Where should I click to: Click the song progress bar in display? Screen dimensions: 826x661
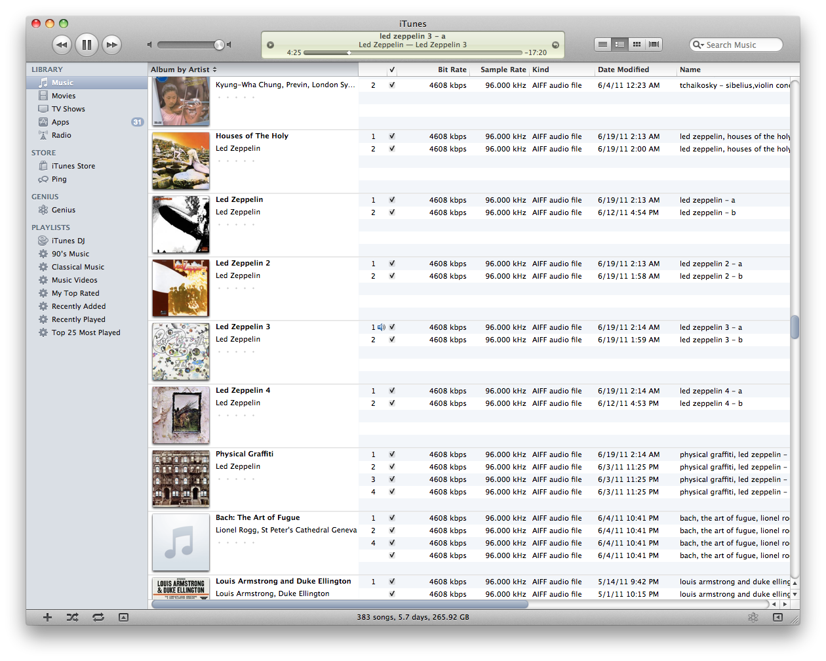click(x=413, y=52)
